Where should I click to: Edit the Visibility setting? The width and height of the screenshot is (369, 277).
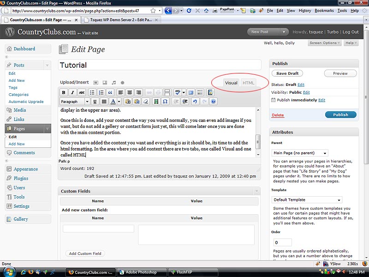[306, 92]
